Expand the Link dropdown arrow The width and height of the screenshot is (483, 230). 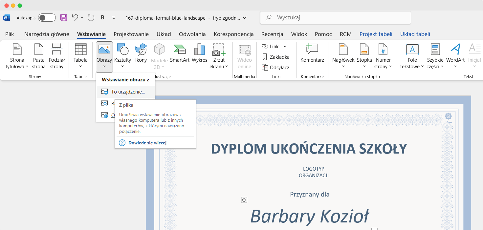click(x=285, y=47)
